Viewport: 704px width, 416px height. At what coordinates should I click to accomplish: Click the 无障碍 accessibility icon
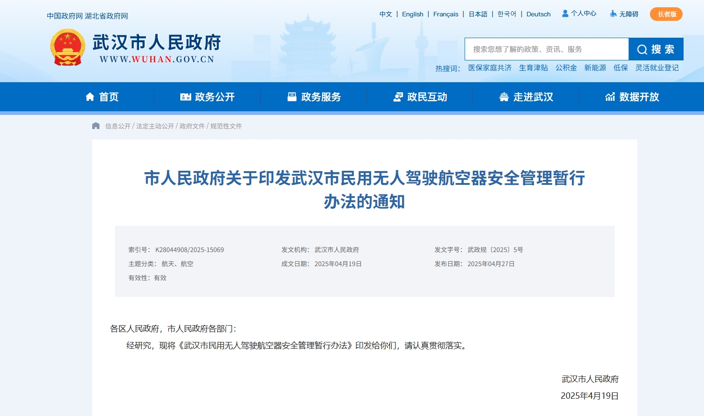click(x=613, y=14)
